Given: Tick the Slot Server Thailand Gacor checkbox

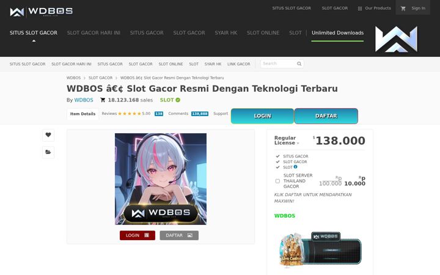Looking at the screenshot, I should [277, 181].
